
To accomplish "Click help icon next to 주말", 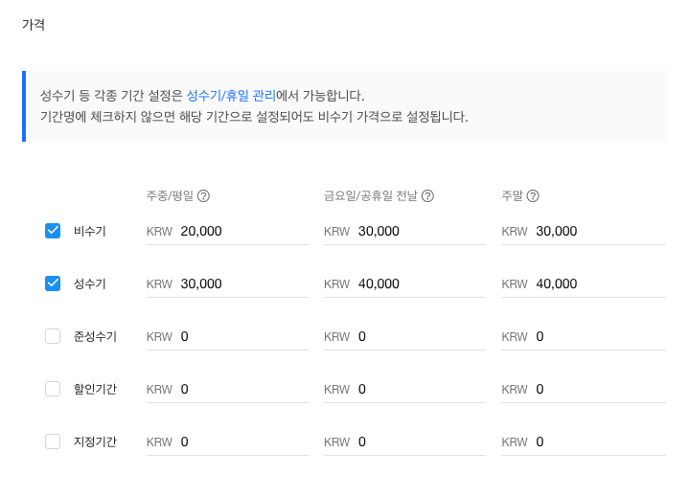I will coord(533,195).
